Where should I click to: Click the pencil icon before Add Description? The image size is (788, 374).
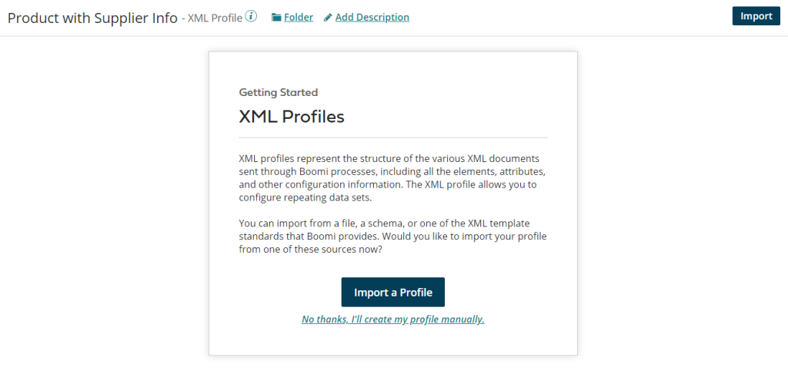[328, 17]
